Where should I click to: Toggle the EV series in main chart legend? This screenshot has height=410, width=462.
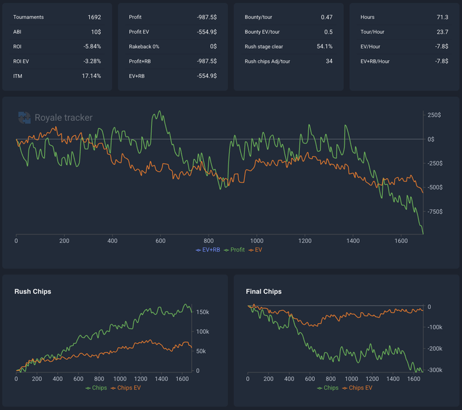(255, 250)
